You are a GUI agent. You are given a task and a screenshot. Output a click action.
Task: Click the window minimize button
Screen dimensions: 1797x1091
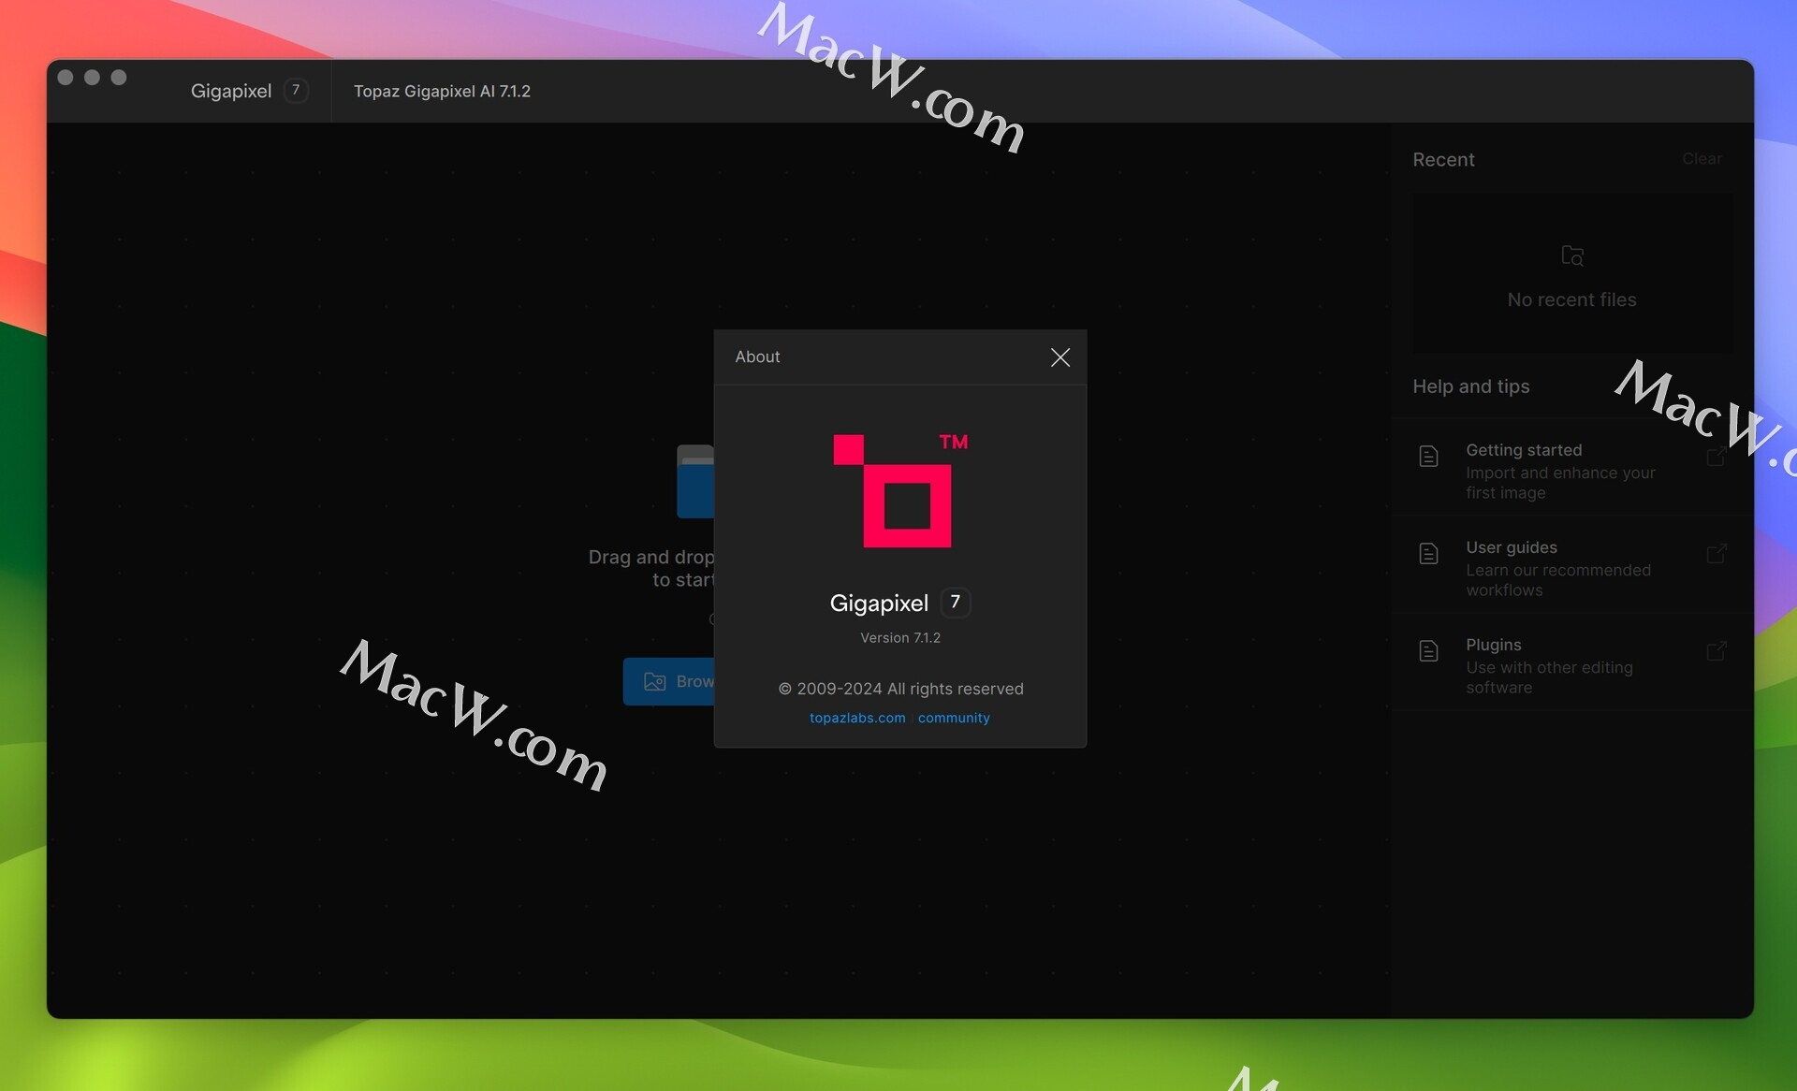point(92,78)
